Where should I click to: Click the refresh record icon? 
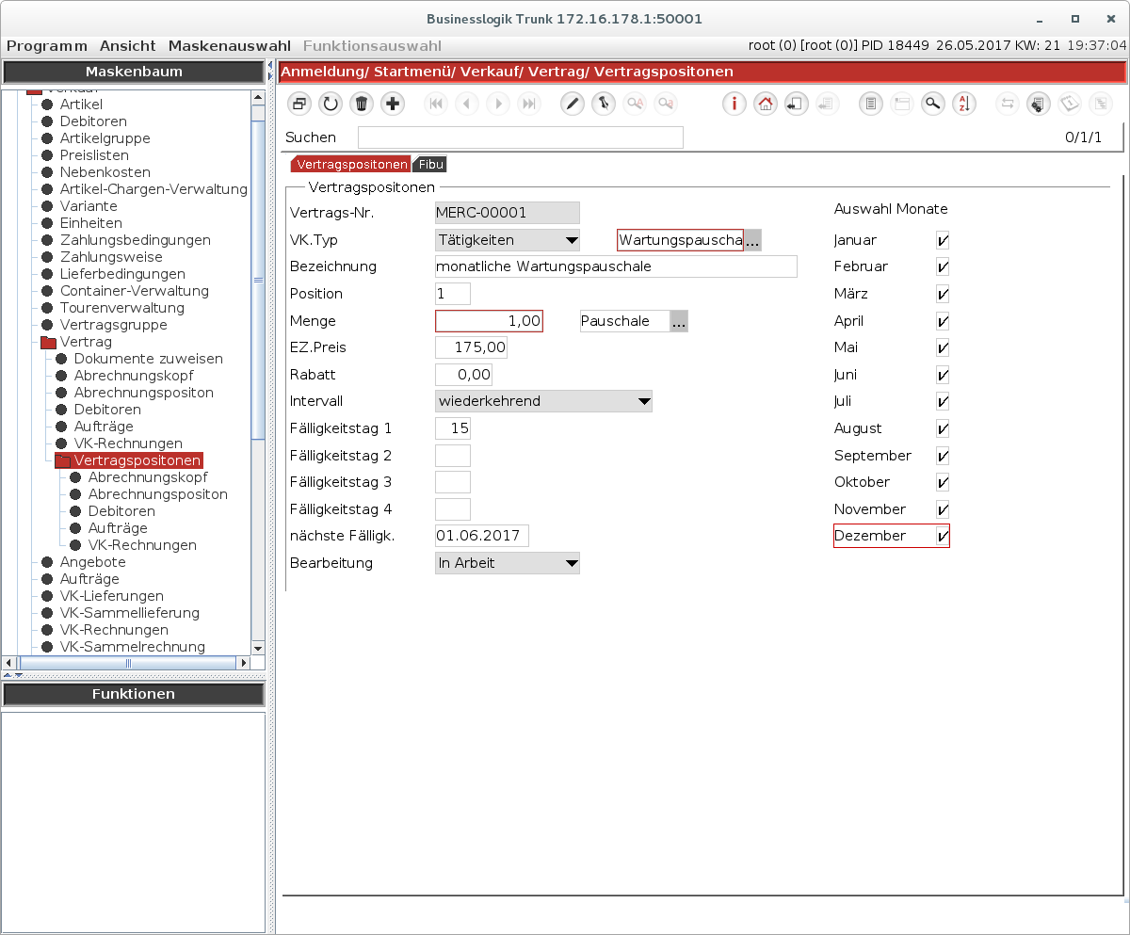pyautogui.click(x=330, y=105)
